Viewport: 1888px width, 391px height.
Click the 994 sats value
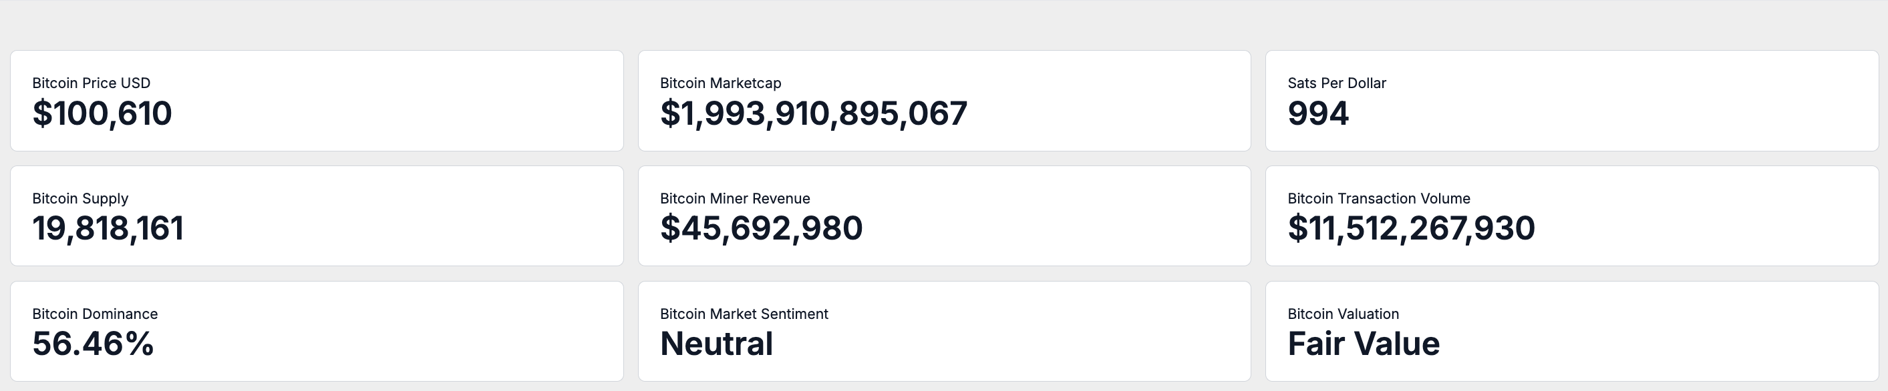[x=1317, y=113]
